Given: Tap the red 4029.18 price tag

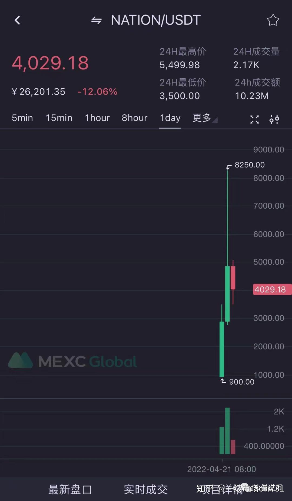Looking at the screenshot, I should click(x=272, y=289).
